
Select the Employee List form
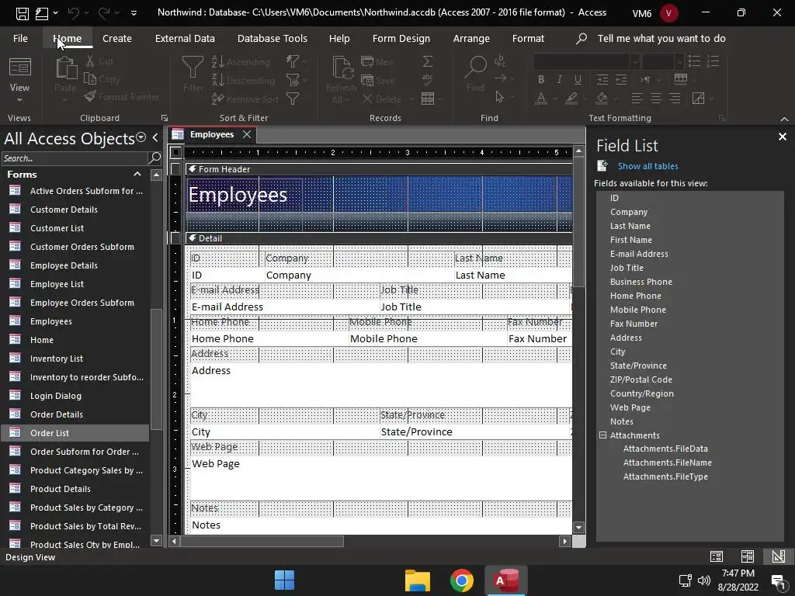[75, 284]
